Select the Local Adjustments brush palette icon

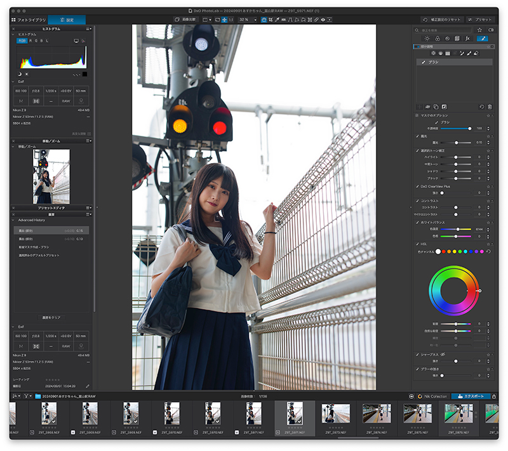click(483, 38)
